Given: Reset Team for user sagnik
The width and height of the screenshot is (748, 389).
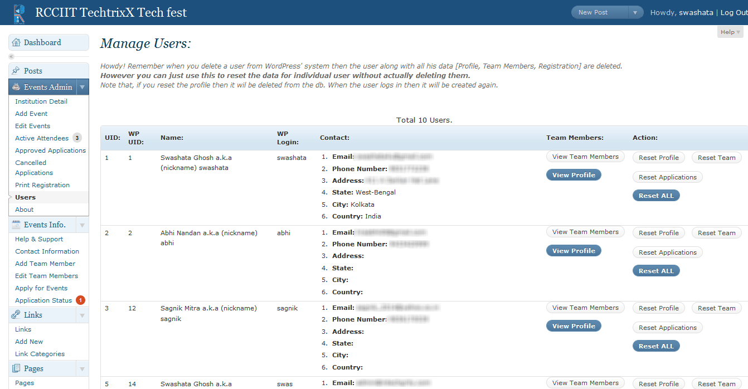Looking at the screenshot, I should pyautogui.click(x=717, y=308).
